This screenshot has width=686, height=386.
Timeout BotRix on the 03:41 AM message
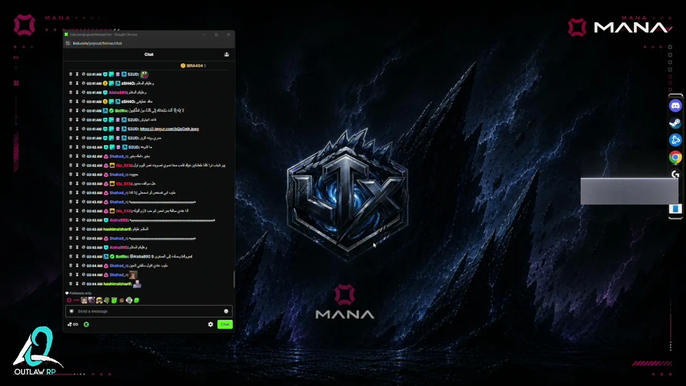[x=77, y=110]
